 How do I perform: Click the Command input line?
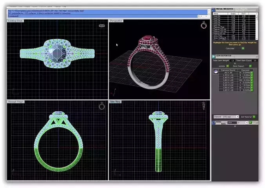[x=102, y=16]
